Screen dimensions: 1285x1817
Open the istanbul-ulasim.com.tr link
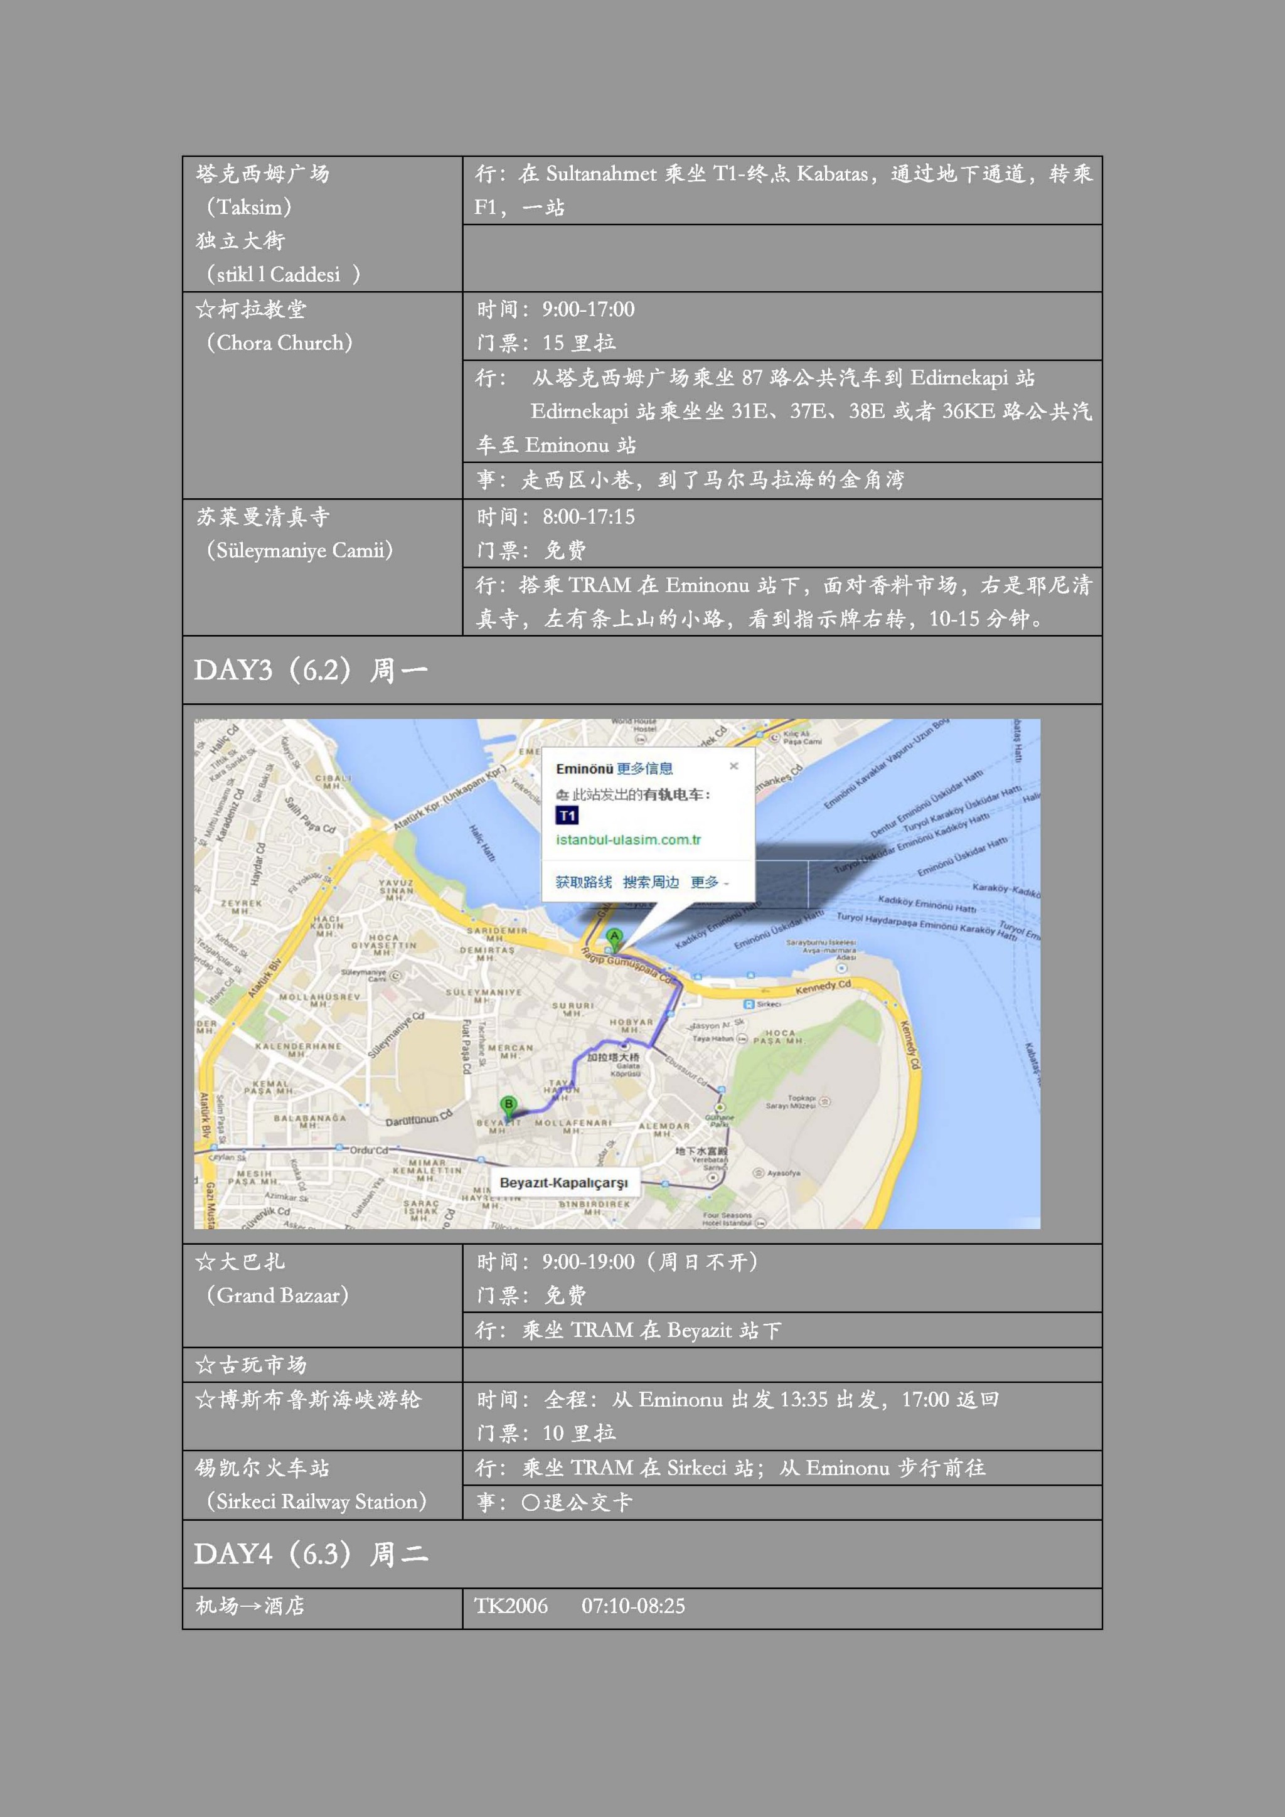tap(628, 839)
